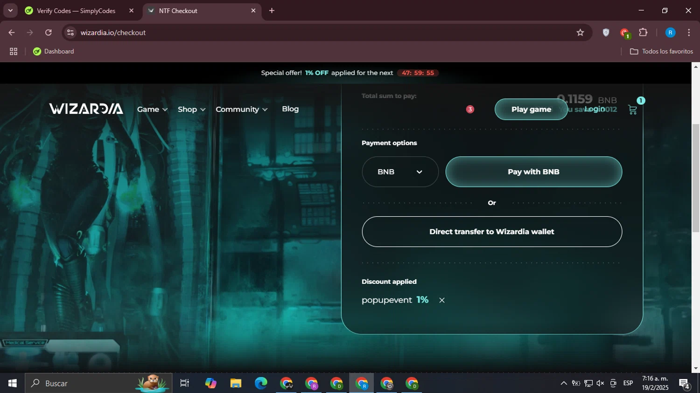Image resolution: width=700 pixels, height=393 pixels.
Task: Open Task View on the taskbar
Action: pyautogui.click(x=185, y=383)
